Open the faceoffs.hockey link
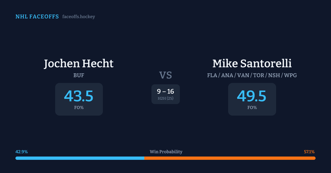This screenshot has width=331, height=173. point(79,17)
